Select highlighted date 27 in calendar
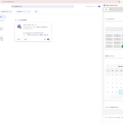Screen dimensions: 123x123 tap(121, 92)
